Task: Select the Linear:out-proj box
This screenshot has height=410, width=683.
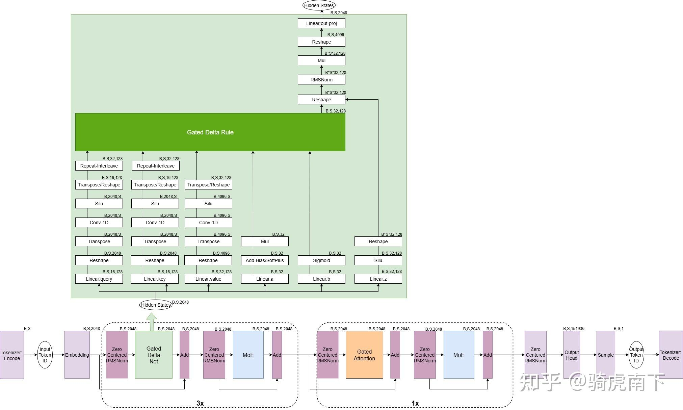Action: click(321, 23)
